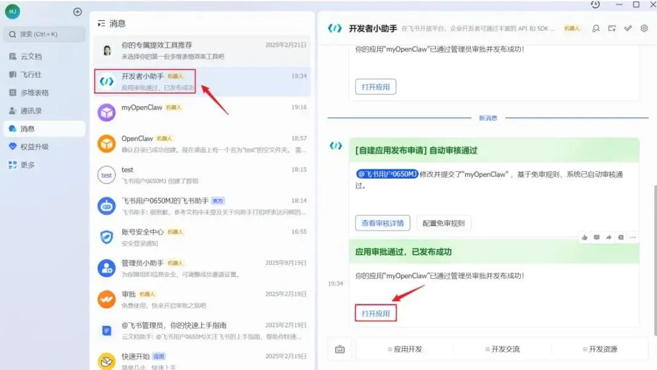Click the plus create button
This screenshot has width=657, height=370.
[77, 12]
